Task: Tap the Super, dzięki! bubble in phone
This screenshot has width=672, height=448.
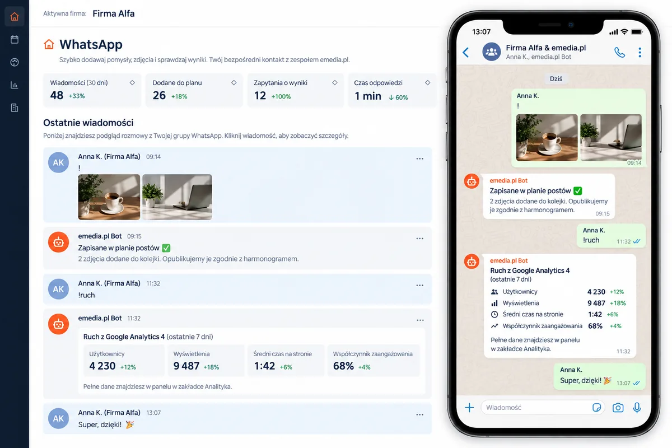Action: point(600,375)
